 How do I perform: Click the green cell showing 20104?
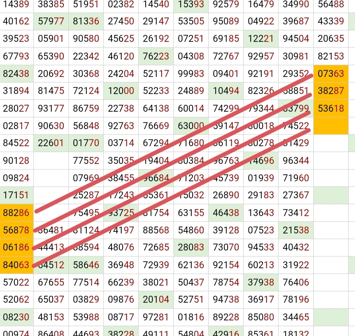156,300
